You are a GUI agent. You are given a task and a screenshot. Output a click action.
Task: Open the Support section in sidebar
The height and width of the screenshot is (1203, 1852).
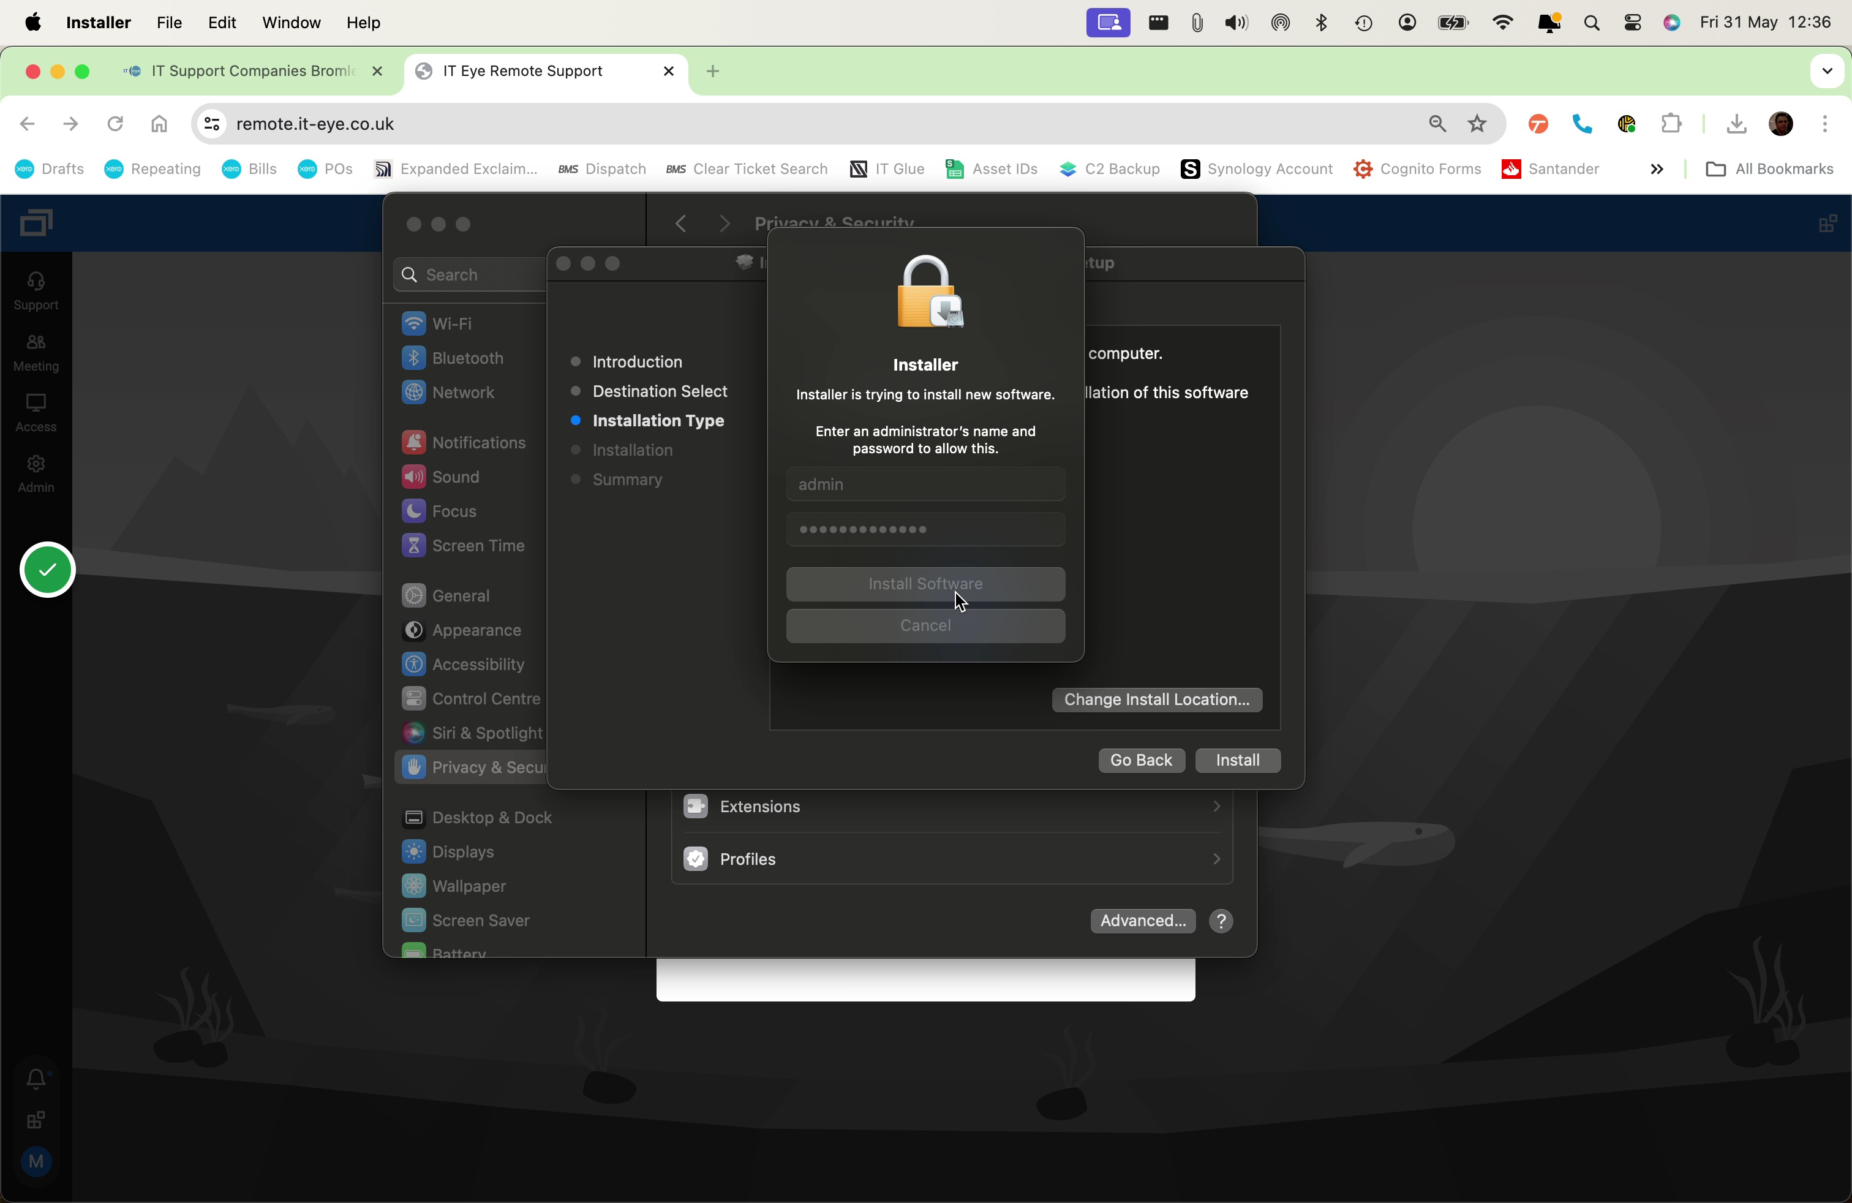(x=36, y=291)
